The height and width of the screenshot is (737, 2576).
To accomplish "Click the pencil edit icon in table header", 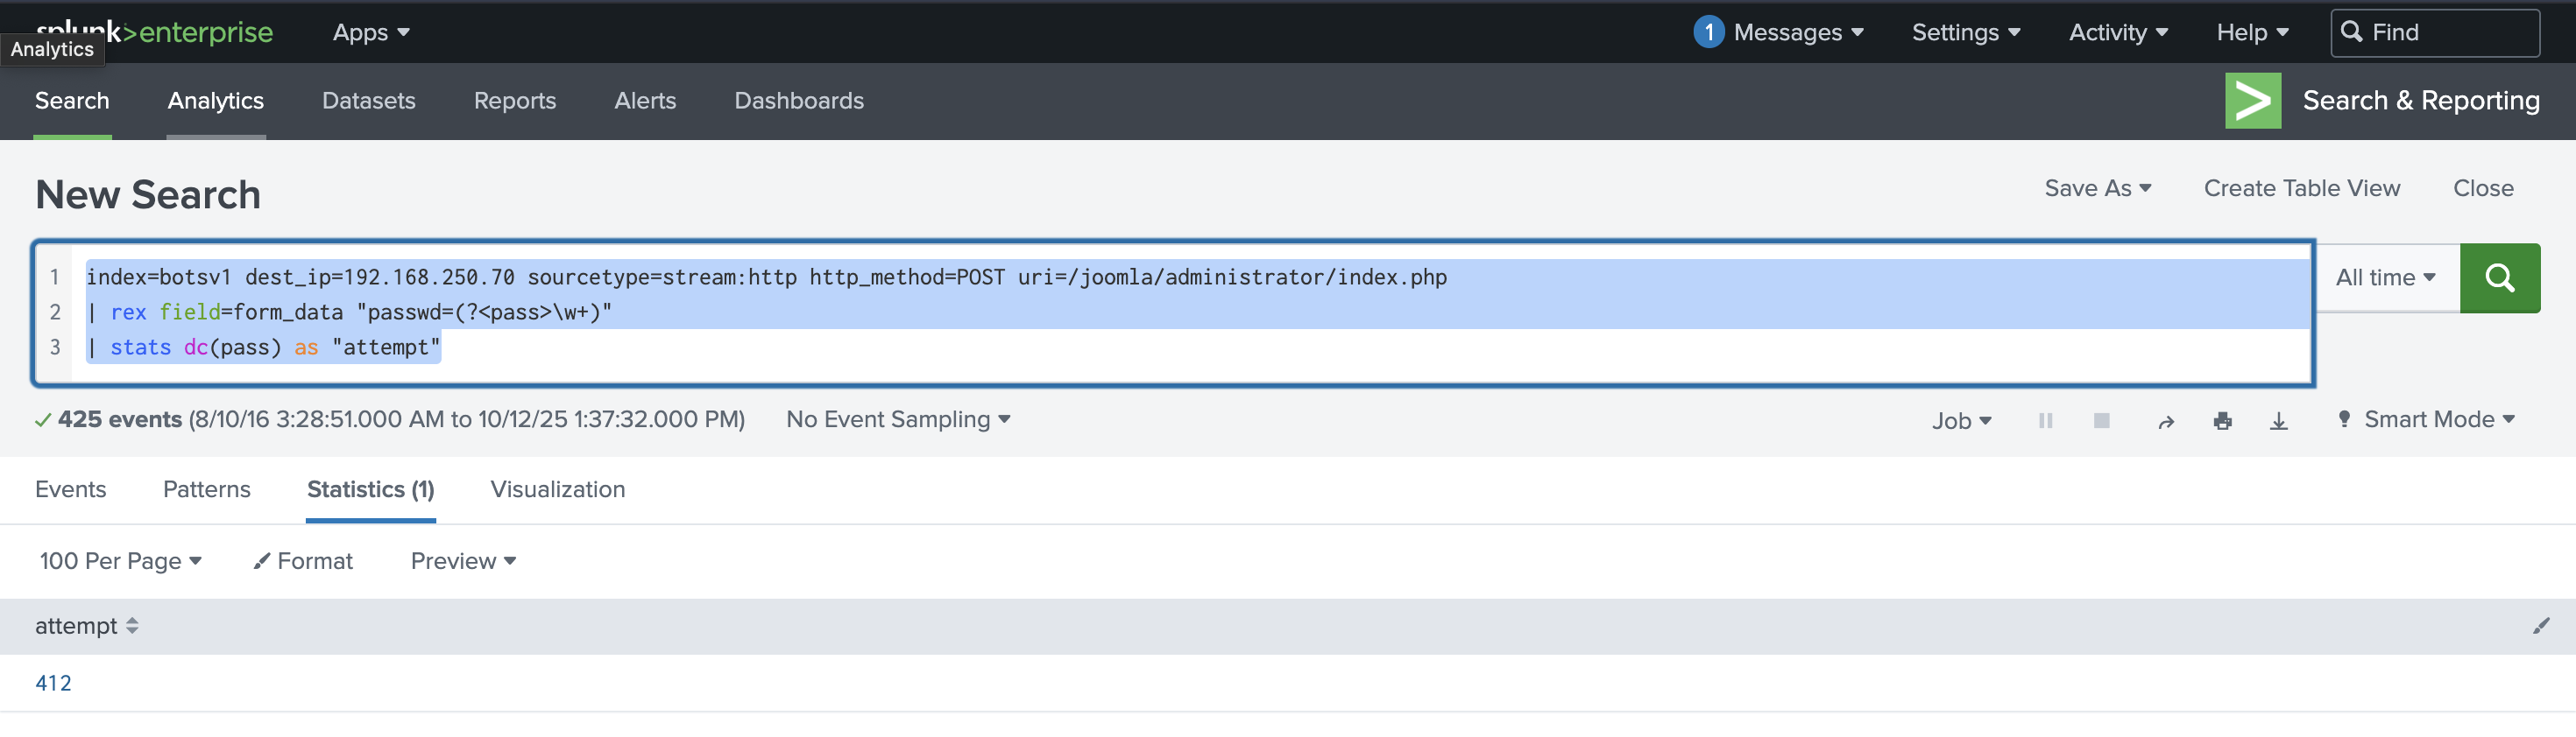I will coord(2540,626).
